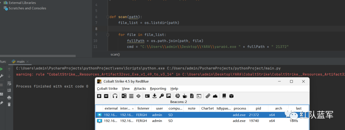The image size is (345, 130).
Task: Select the Windows icon of beacon pid 21372
Action: pyautogui.click(x=99, y=115)
